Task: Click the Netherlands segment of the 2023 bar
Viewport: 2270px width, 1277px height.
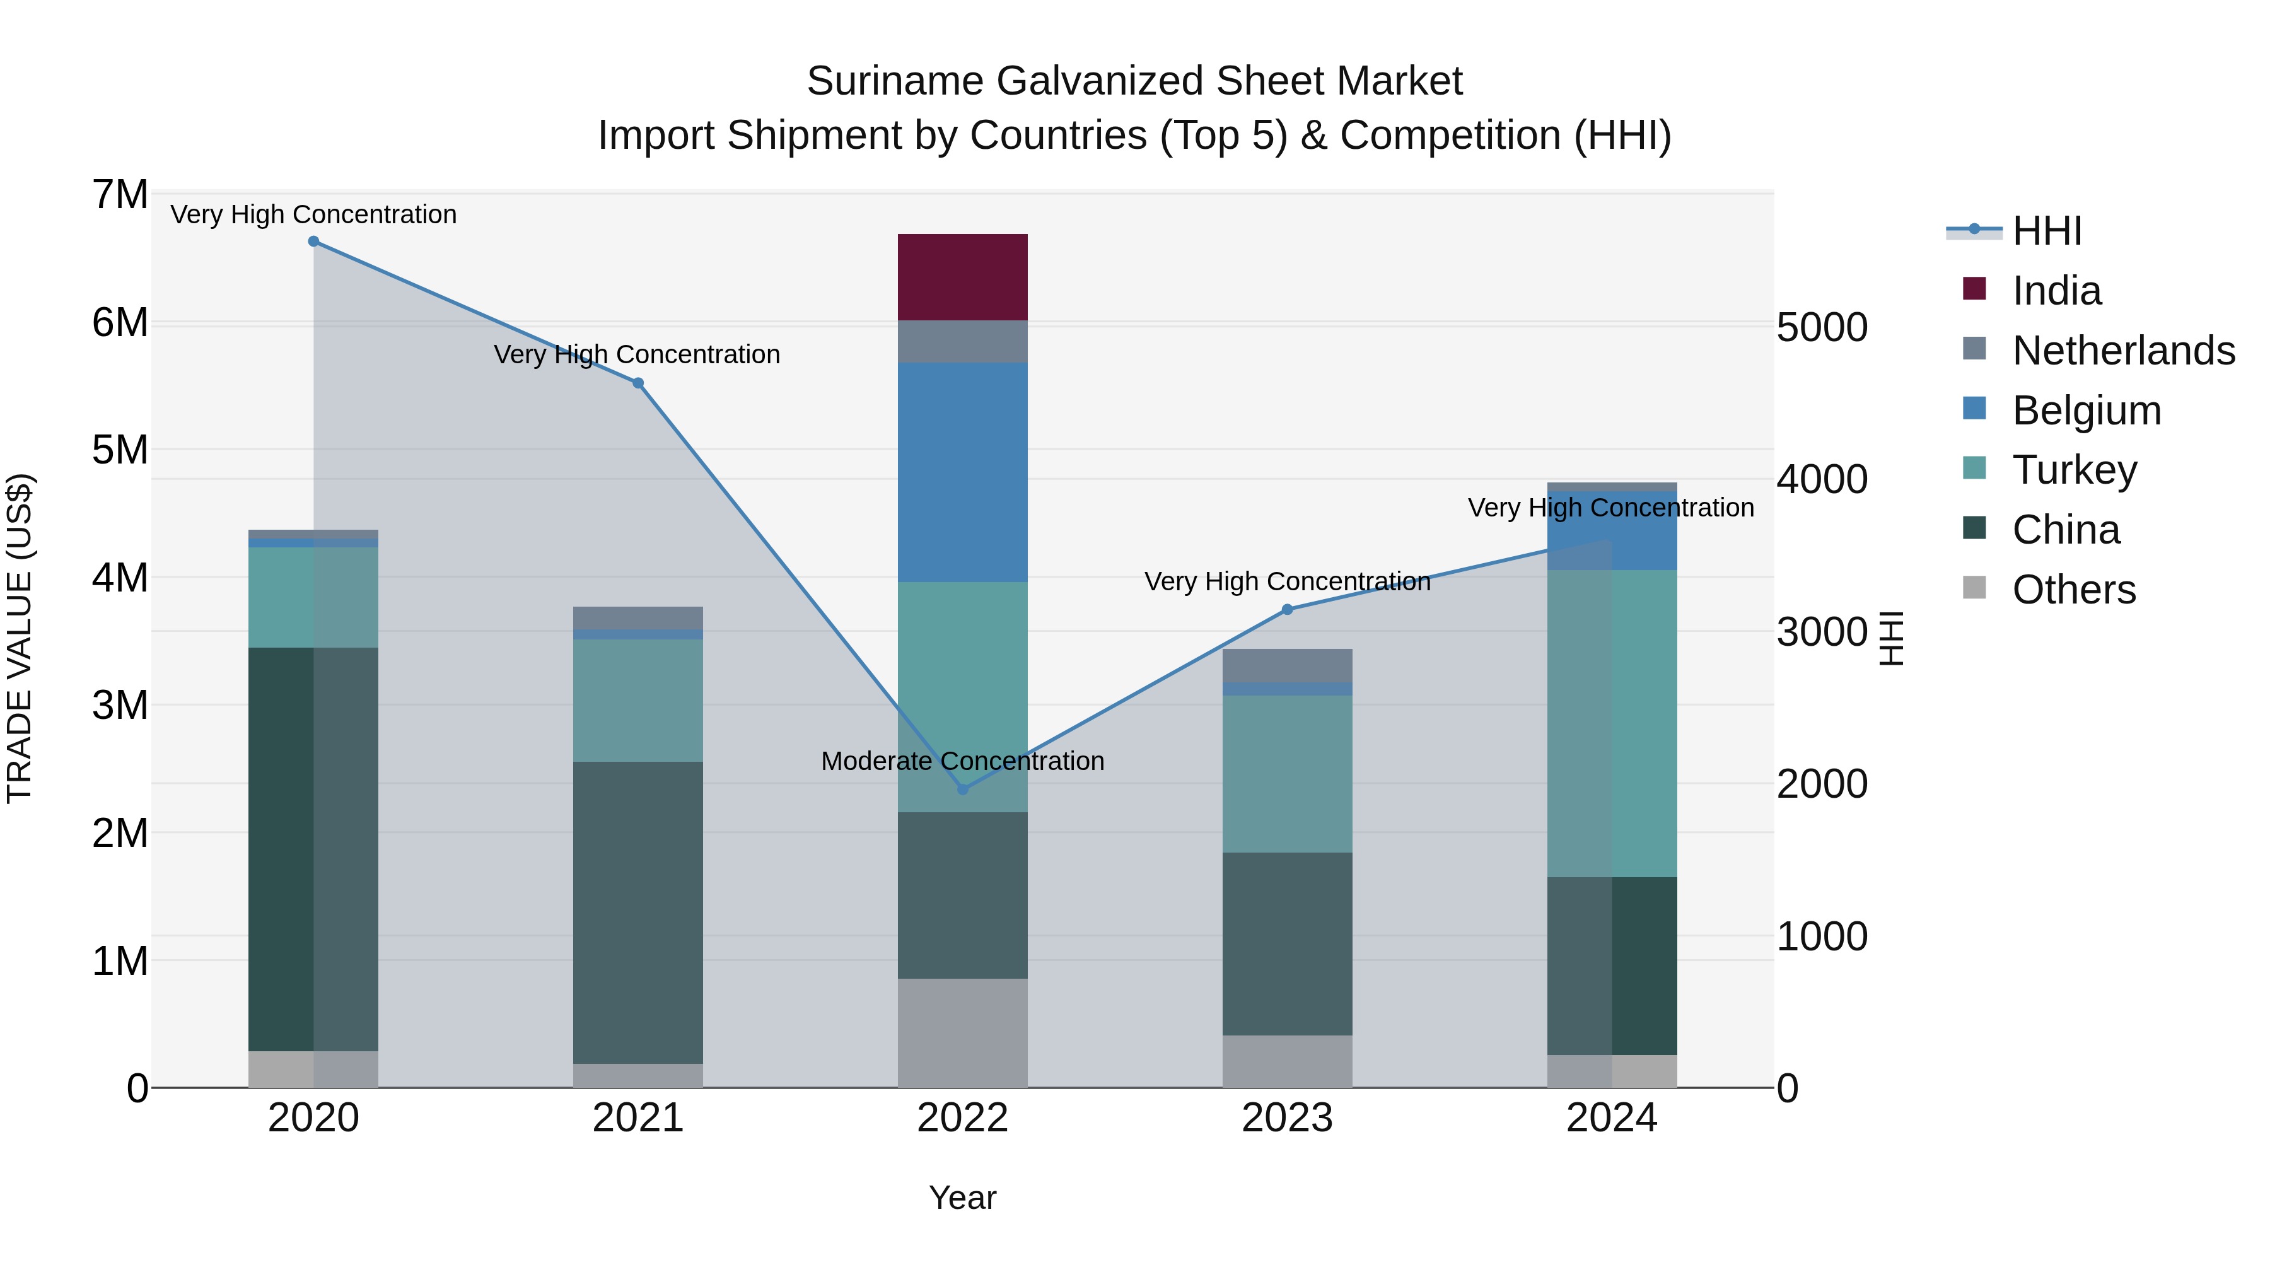Action: point(1288,665)
